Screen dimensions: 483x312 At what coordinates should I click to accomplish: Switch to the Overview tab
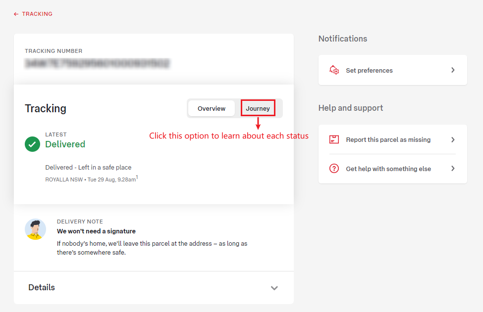[212, 109]
